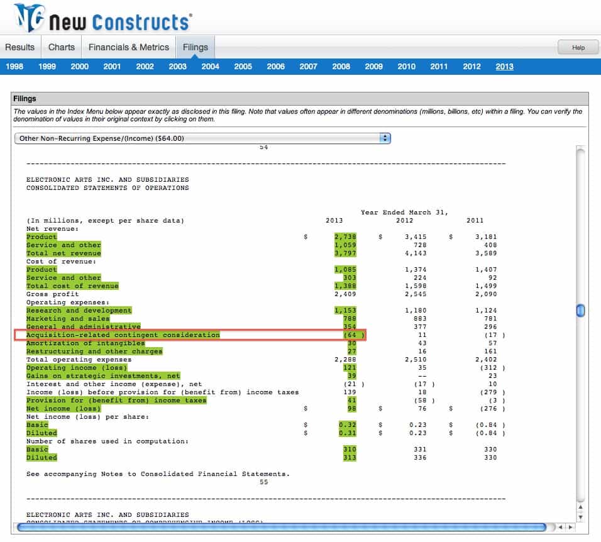Select the 2004 filing year
The width and height of the screenshot is (601, 542).
[x=211, y=67]
